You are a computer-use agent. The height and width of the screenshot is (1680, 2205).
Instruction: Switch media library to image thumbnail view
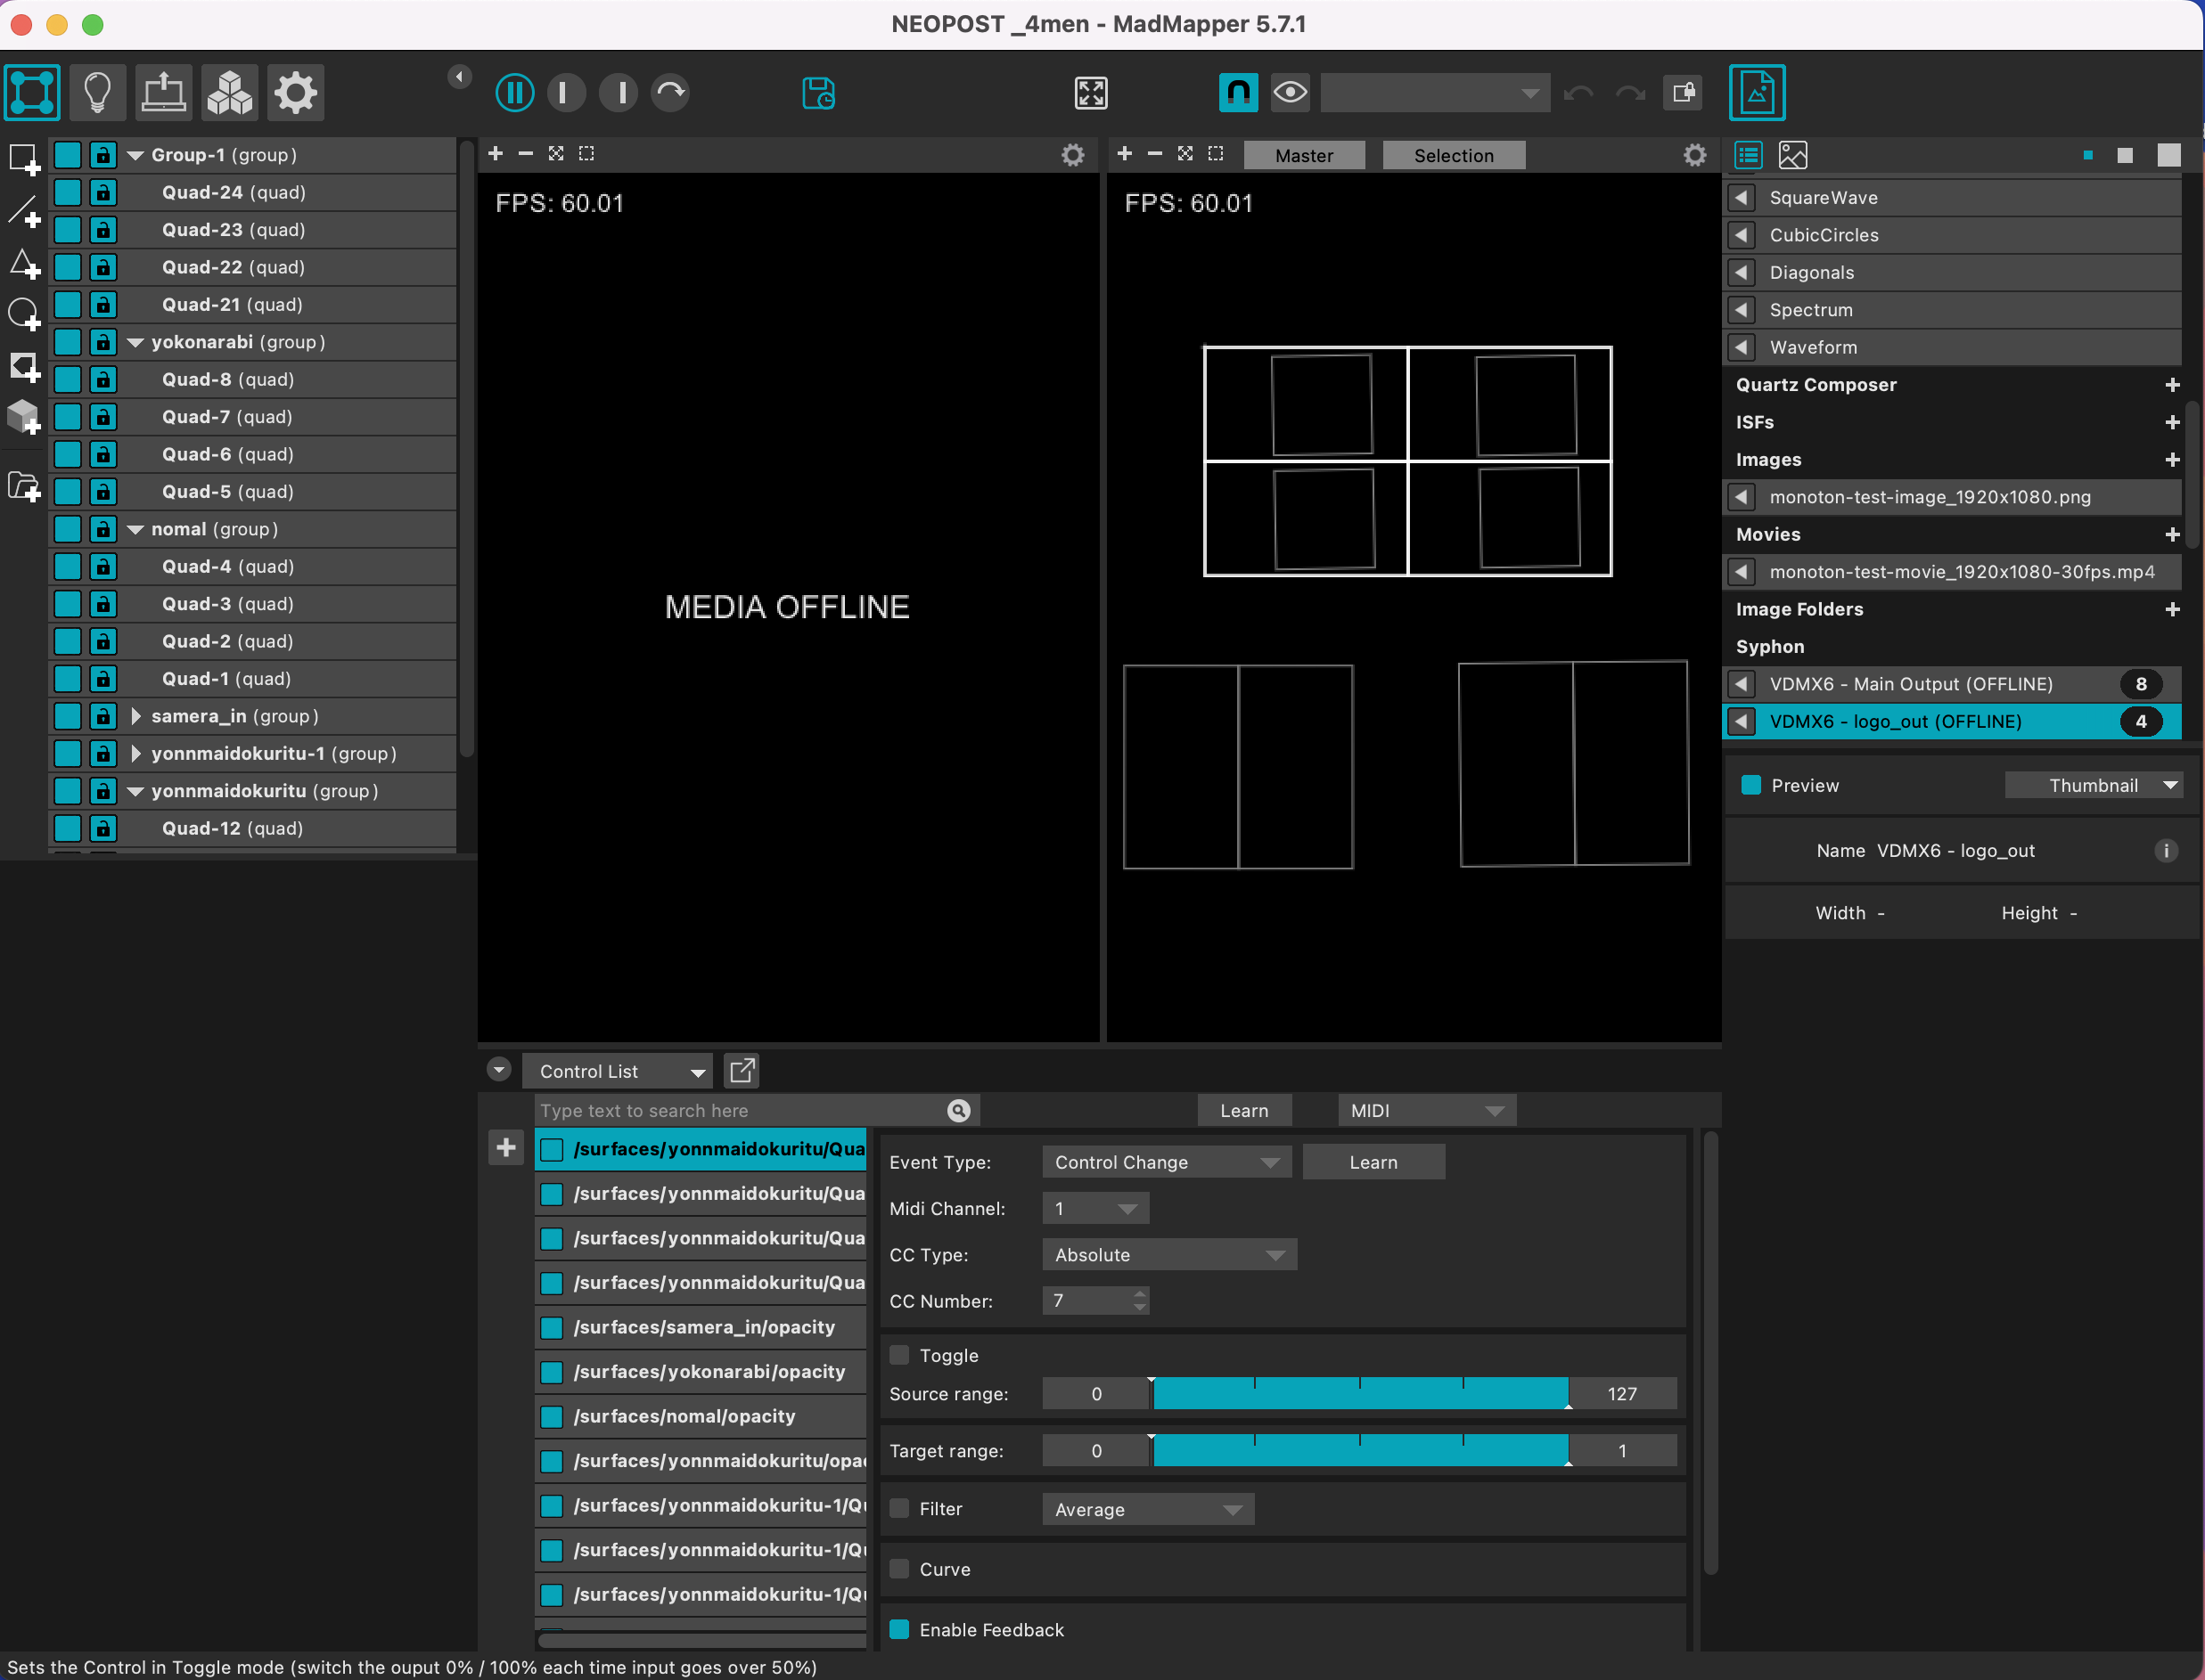point(1791,155)
